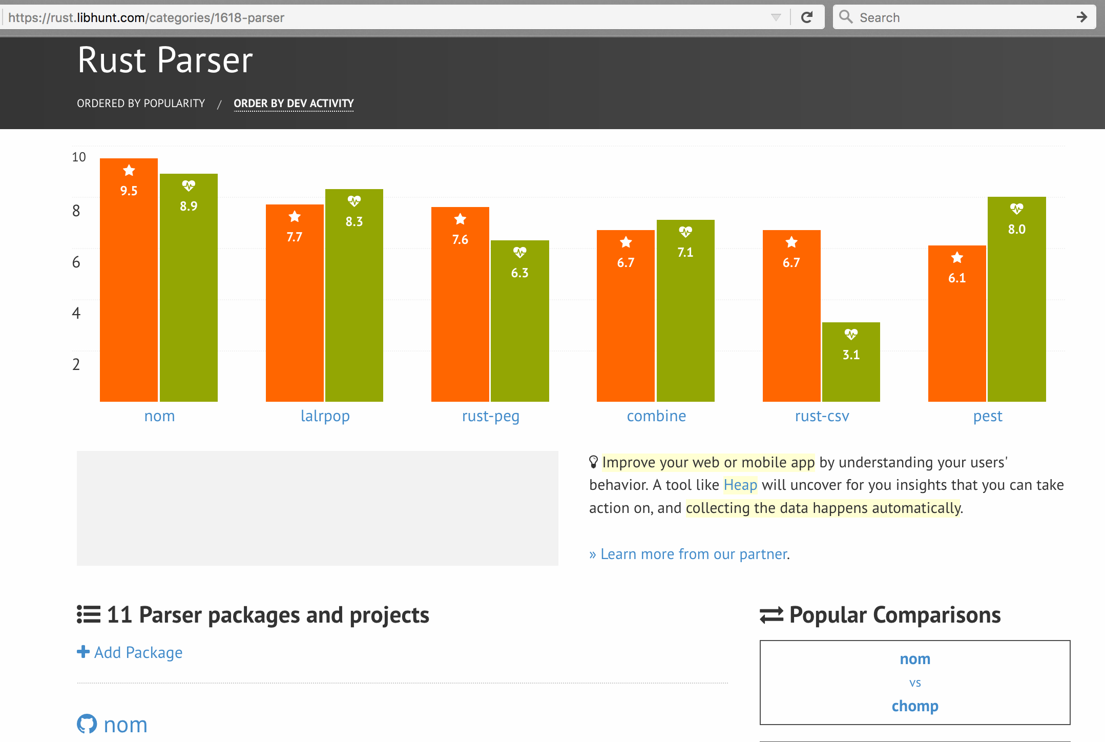Open nom in the comparison box

(915, 659)
